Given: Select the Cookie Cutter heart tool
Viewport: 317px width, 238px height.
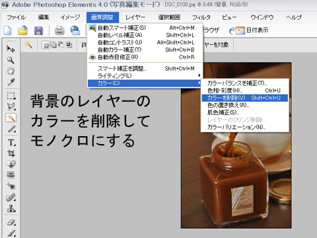Looking at the screenshot, I should 11,164.
